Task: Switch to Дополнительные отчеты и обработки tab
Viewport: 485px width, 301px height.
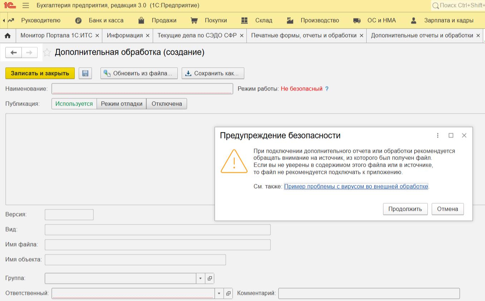Action: [422, 36]
